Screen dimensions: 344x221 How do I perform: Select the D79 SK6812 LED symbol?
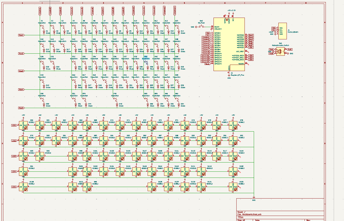[x=23, y=141]
